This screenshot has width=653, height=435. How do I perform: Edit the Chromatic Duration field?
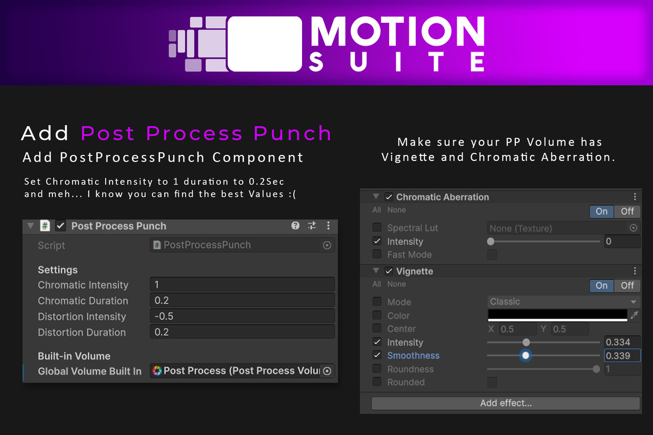(x=242, y=300)
